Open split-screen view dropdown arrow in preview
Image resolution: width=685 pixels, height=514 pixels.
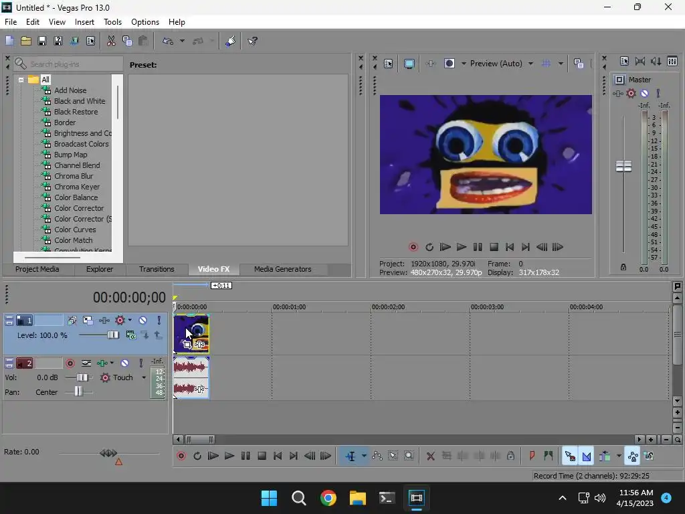[464, 64]
